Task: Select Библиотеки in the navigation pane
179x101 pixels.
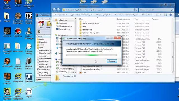Action: [63, 35]
